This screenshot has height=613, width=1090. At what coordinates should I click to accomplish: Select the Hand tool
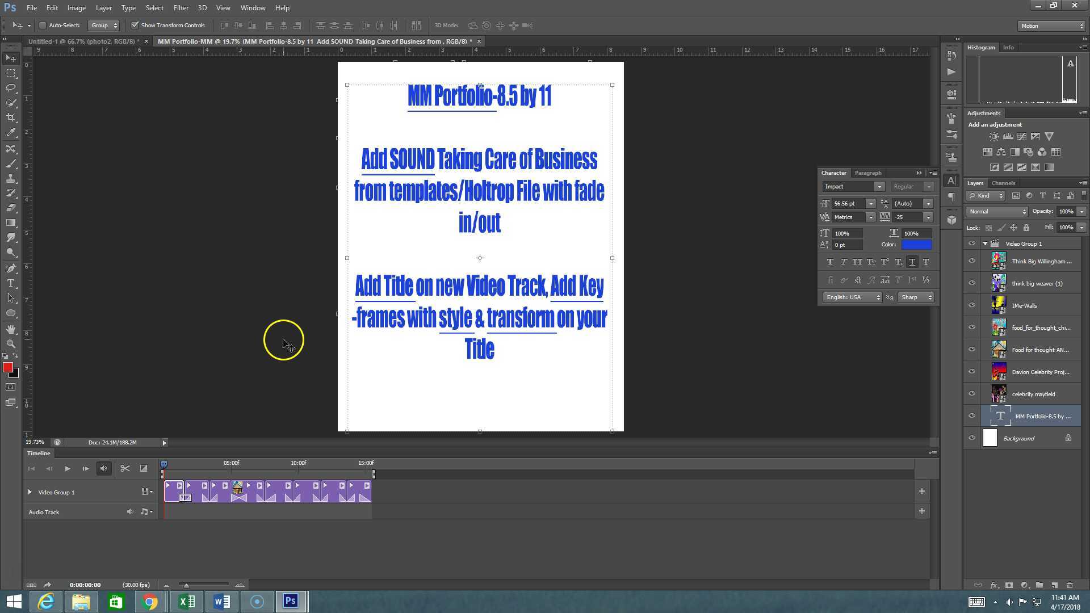click(11, 329)
